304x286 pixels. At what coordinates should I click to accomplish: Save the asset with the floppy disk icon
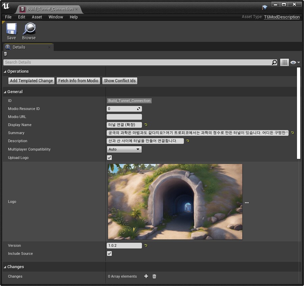(x=11, y=31)
